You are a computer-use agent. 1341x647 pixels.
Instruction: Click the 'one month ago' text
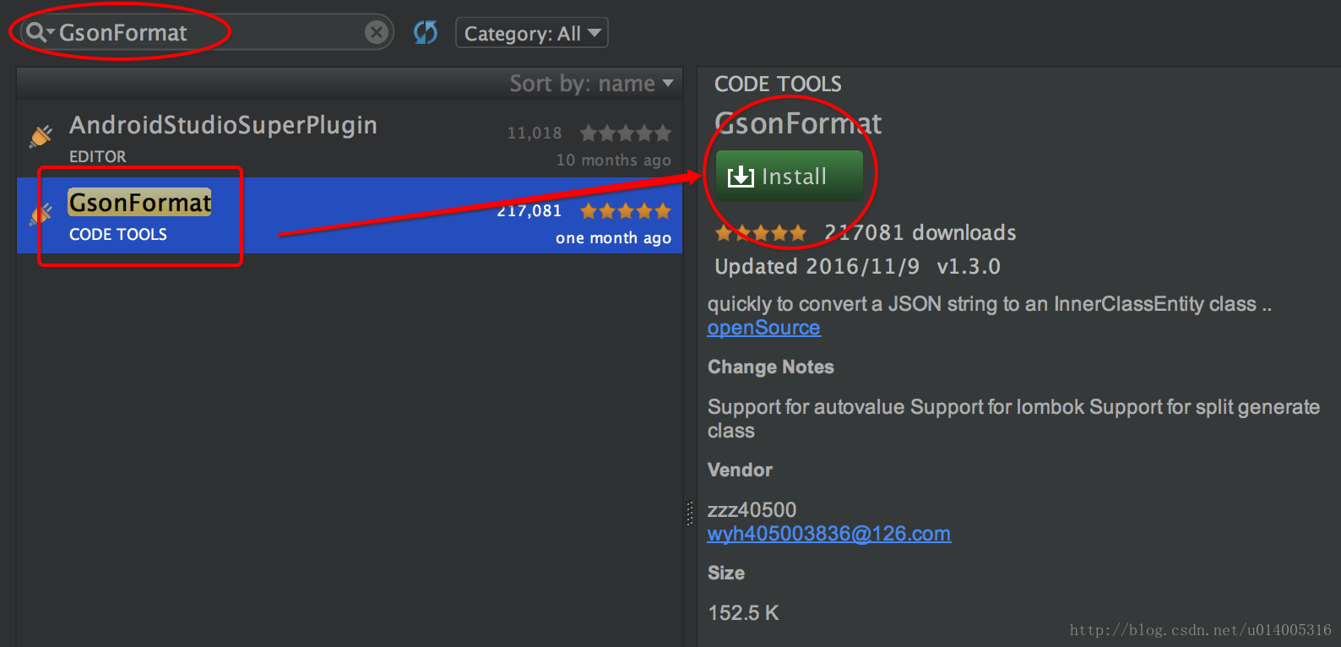[x=614, y=238]
